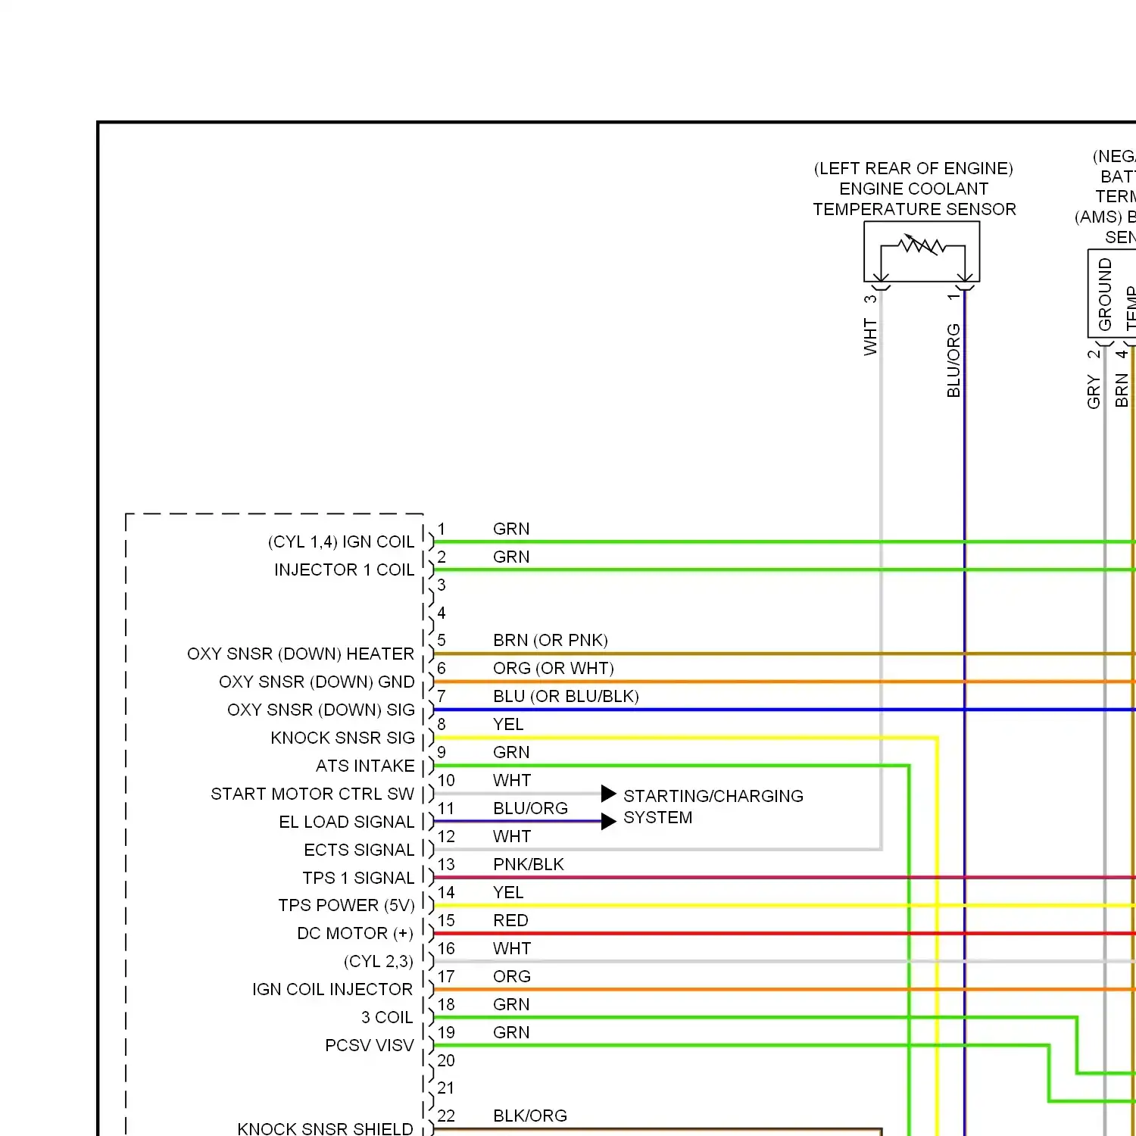Select '3 COIL' label text
The image size is (1136, 1136).
coord(387,1017)
